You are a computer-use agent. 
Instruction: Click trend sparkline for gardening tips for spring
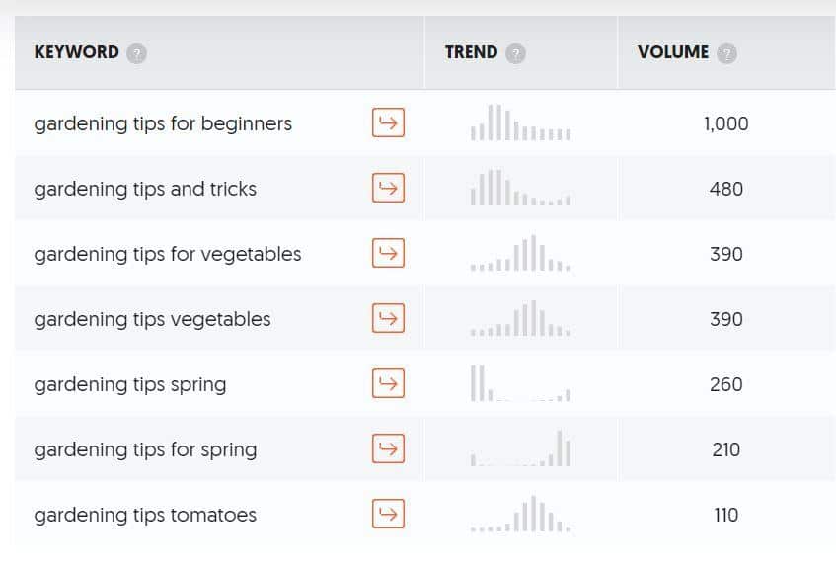pyautogui.click(x=521, y=448)
